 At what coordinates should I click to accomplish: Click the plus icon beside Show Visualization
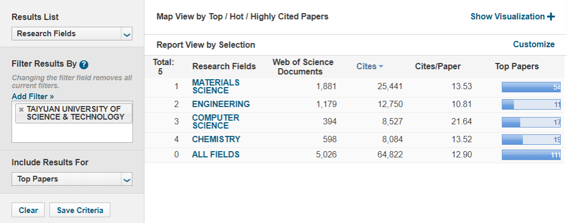click(x=551, y=17)
